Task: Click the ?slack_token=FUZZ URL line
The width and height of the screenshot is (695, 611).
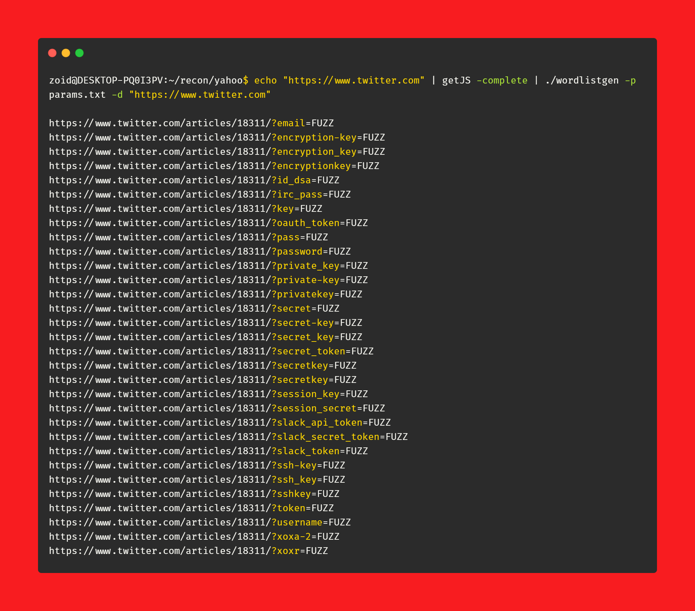Action: pyautogui.click(x=208, y=451)
